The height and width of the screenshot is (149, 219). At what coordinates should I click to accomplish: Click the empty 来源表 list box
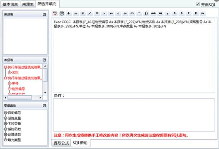(x=25, y=36)
